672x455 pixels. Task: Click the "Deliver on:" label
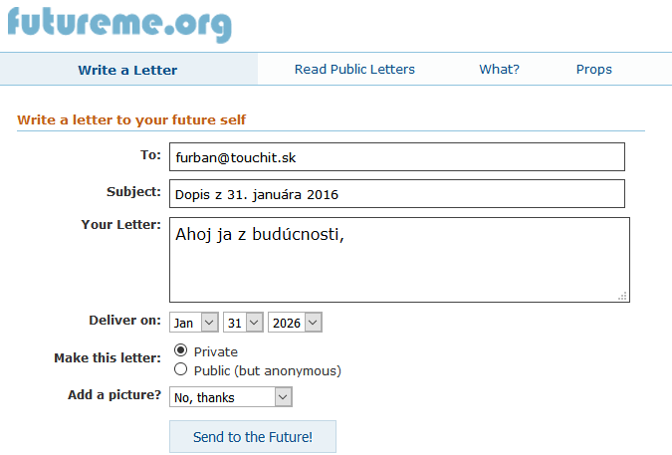point(124,321)
